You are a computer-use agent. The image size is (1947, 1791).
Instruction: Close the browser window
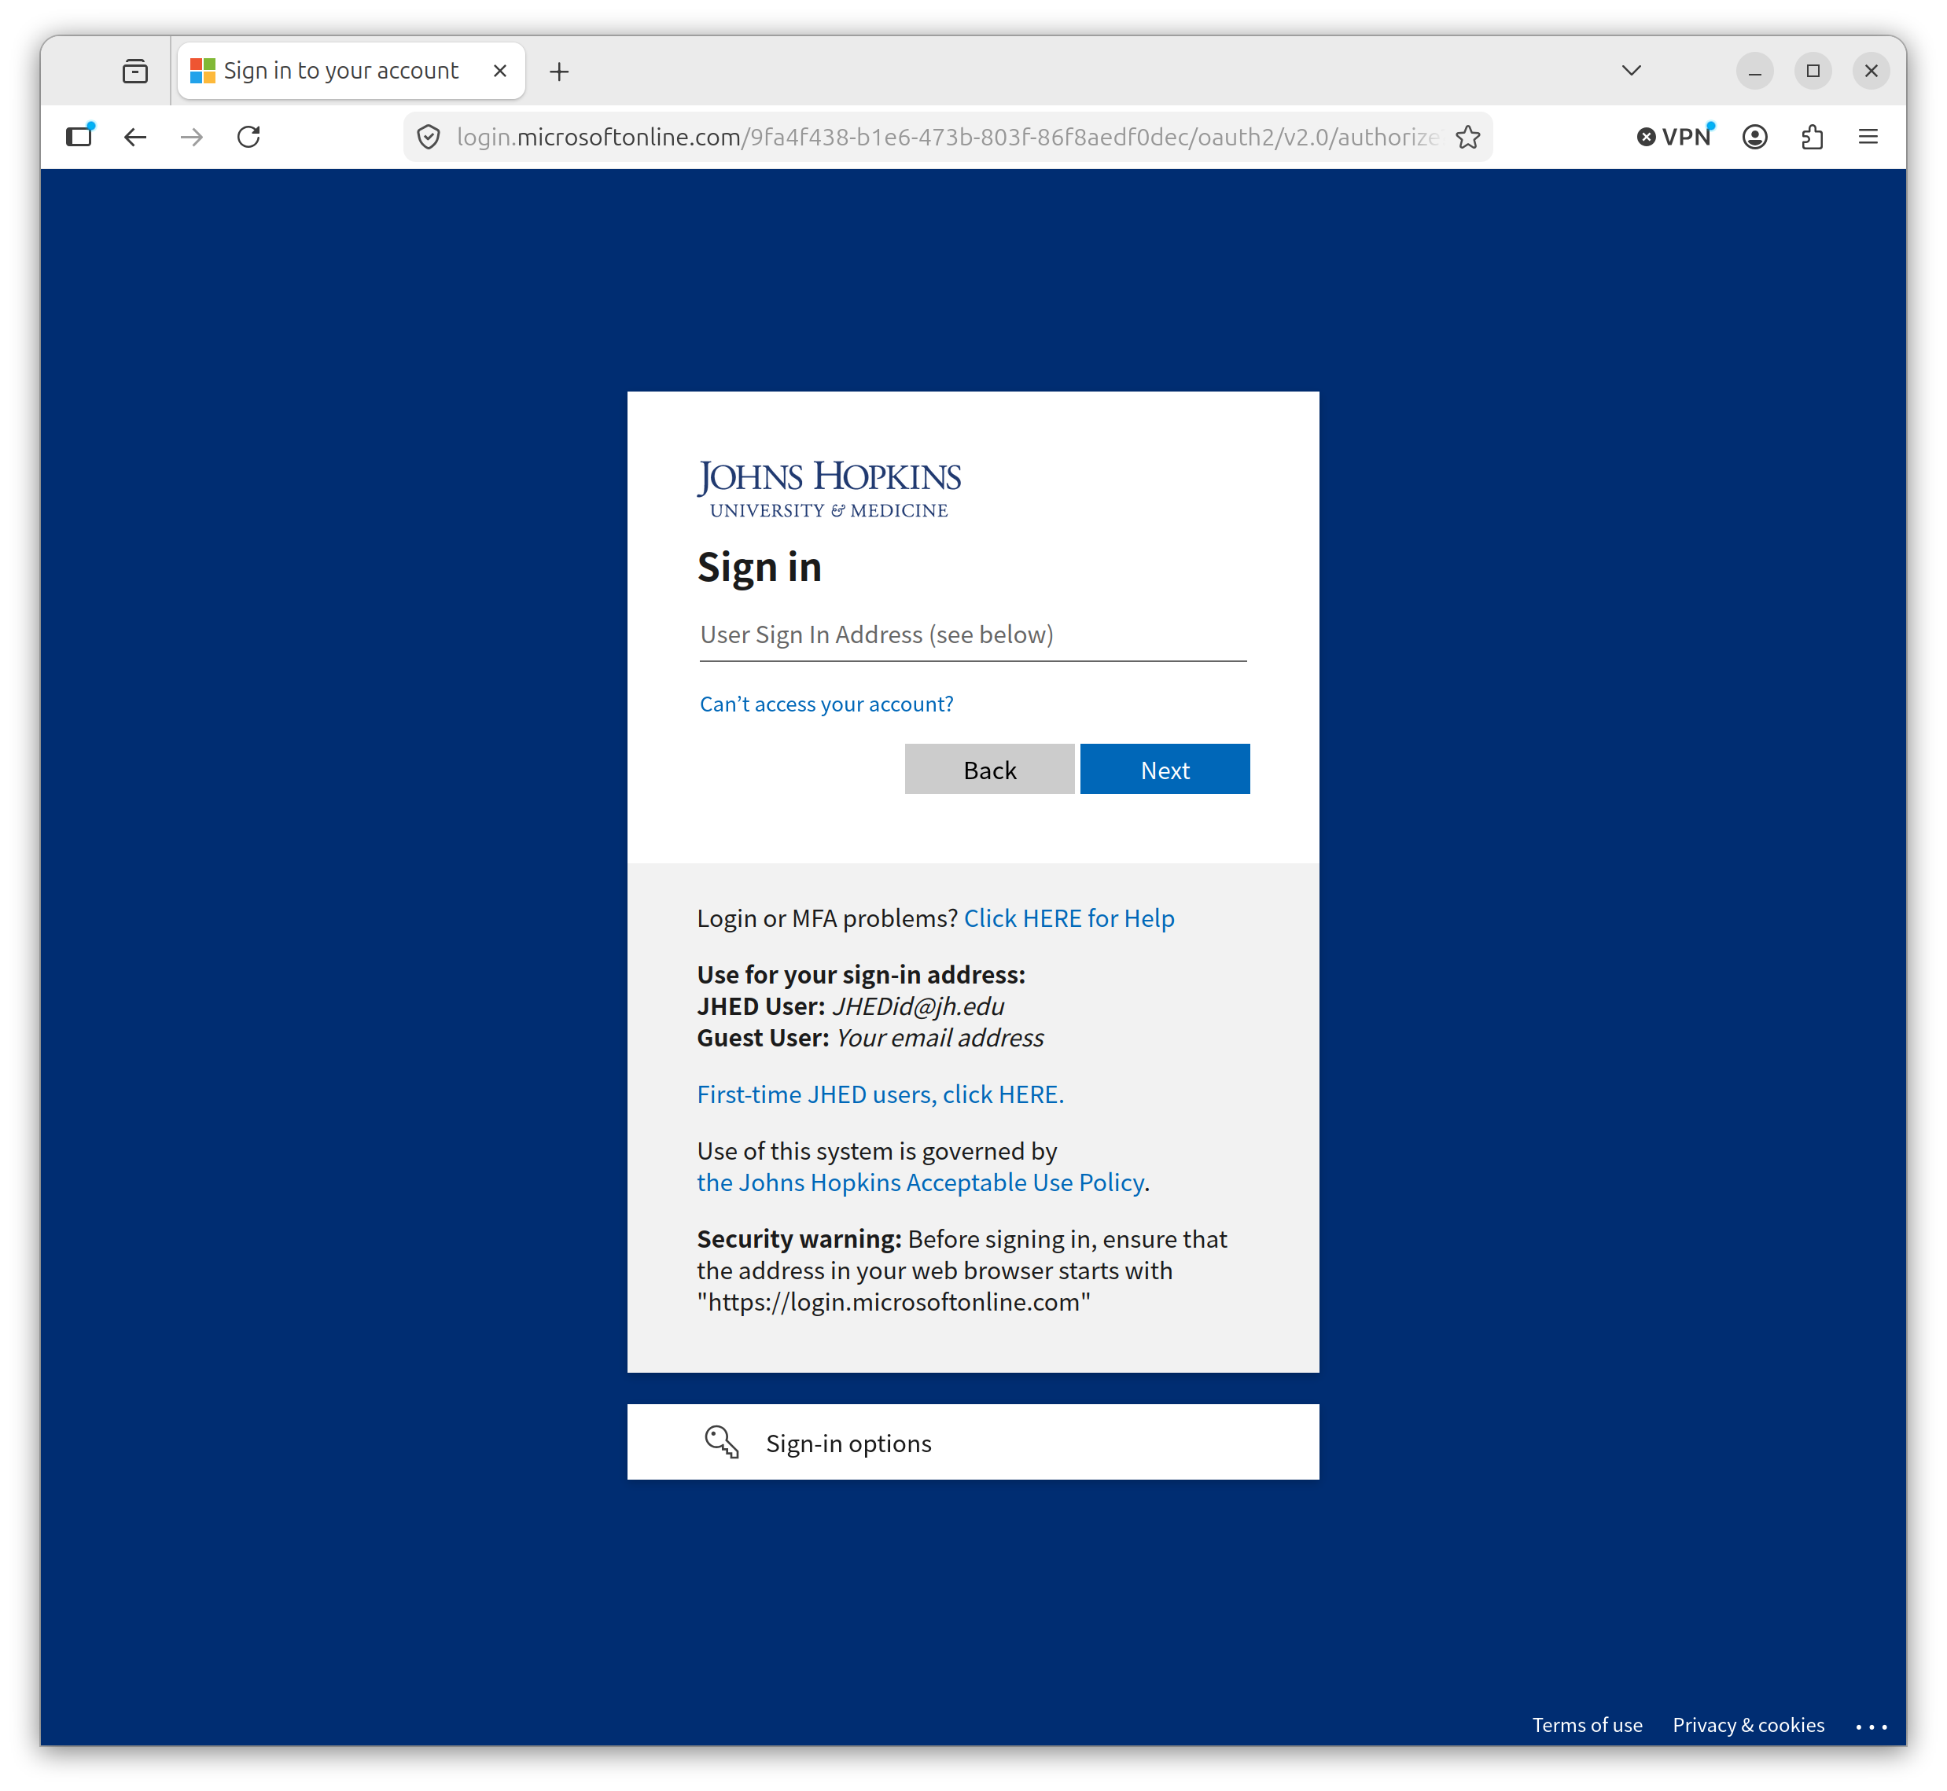pos(1871,71)
